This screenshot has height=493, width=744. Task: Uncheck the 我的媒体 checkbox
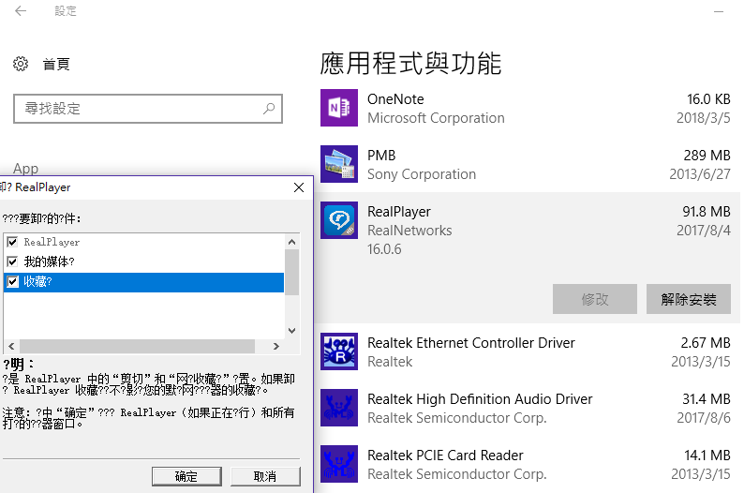click(x=12, y=261)
